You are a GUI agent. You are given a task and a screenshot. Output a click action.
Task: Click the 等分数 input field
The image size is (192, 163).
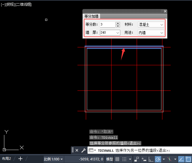click(107, 25)
